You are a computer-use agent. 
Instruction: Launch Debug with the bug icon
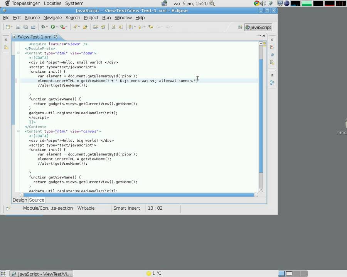[x=43, y=27]
